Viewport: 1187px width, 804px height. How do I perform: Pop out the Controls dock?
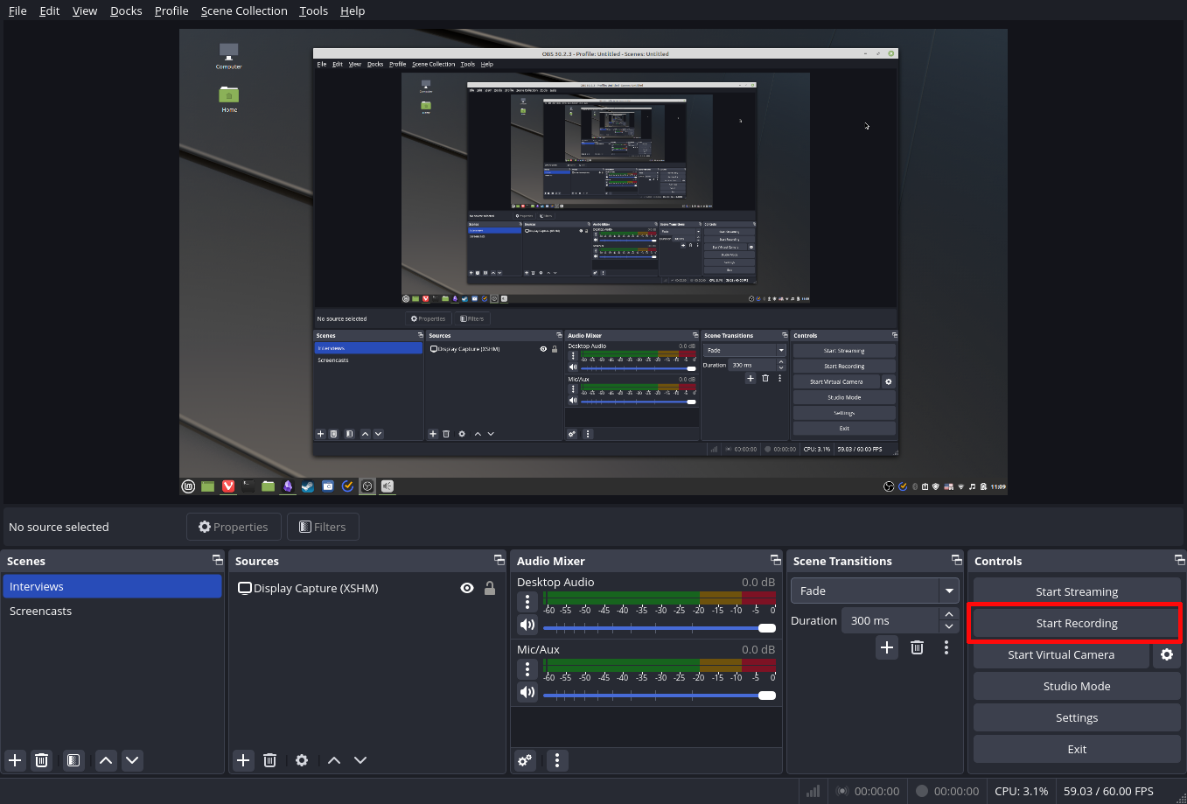point(1177,561)
